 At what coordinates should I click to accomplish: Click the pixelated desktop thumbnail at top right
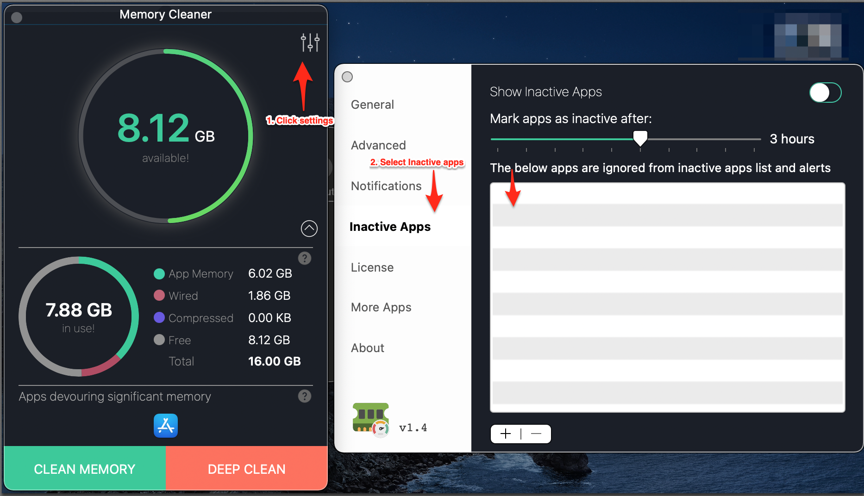[x=808, y=36]
